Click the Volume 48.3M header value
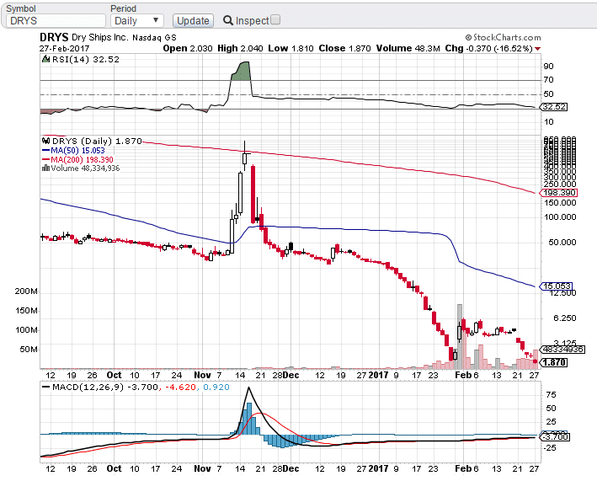Image resolution: width=597 pixels, height=481 pixels. coord(408,48)
